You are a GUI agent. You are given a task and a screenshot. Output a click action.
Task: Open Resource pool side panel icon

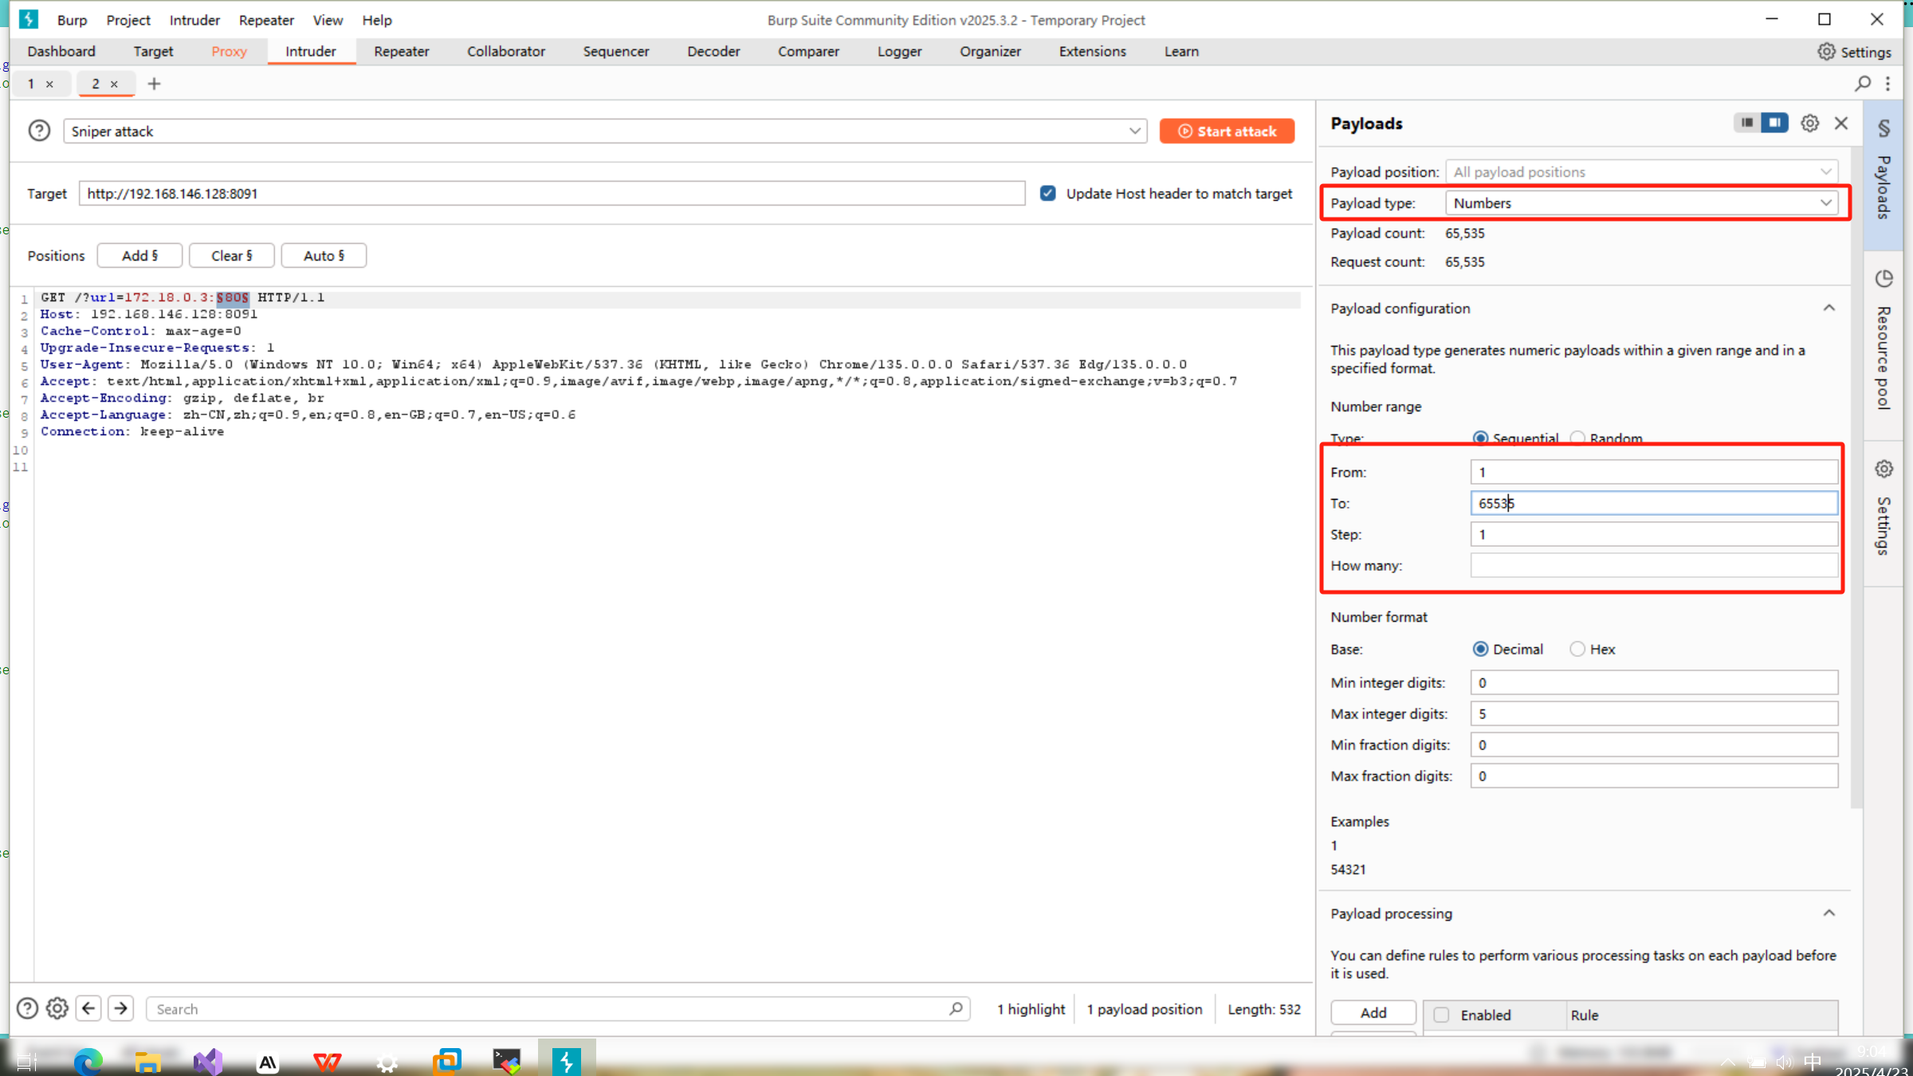point(1884,279)
